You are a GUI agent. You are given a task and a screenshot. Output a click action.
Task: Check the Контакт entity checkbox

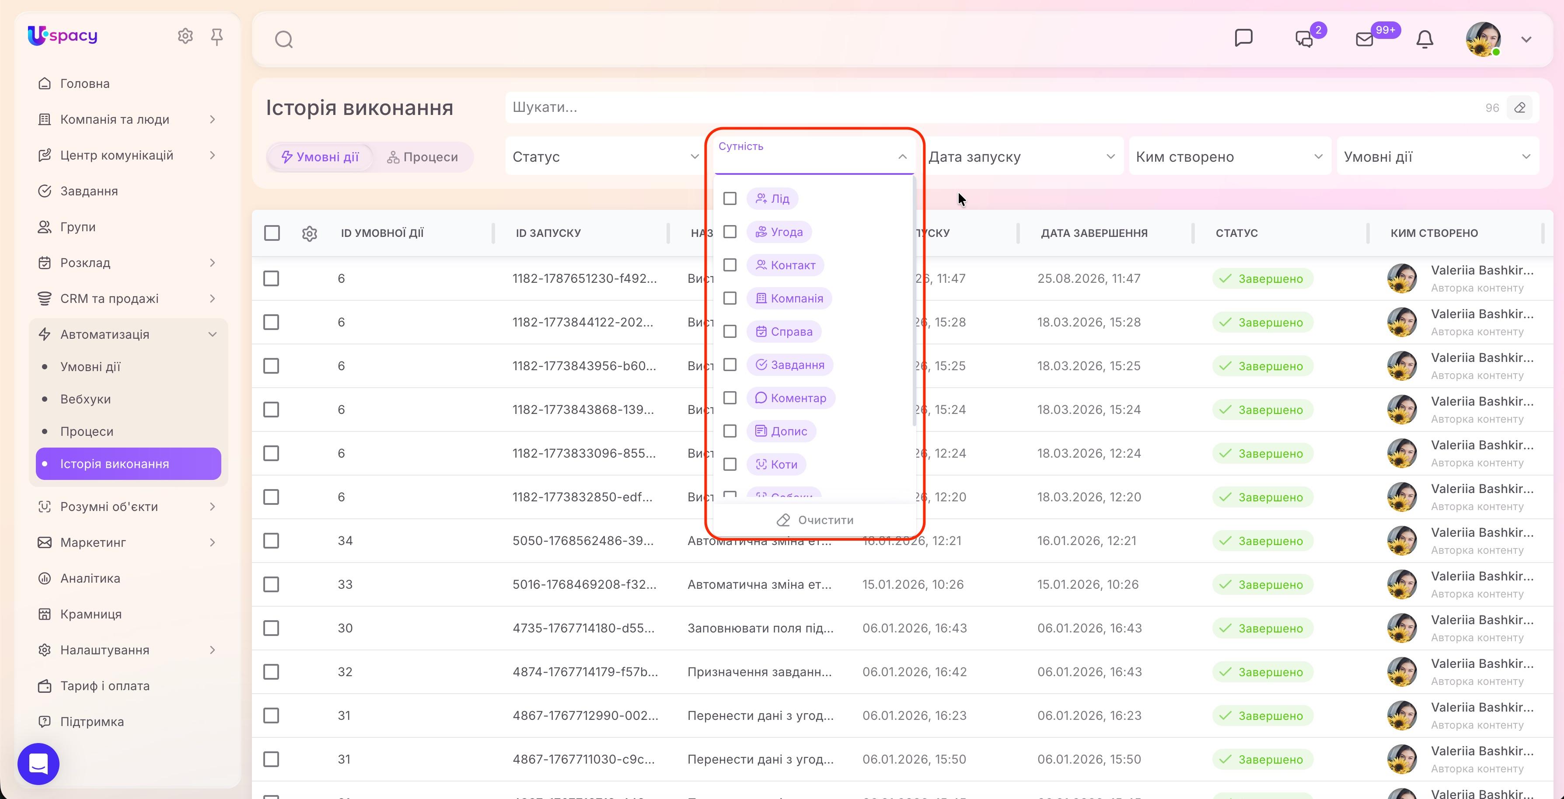click(730, 265)
